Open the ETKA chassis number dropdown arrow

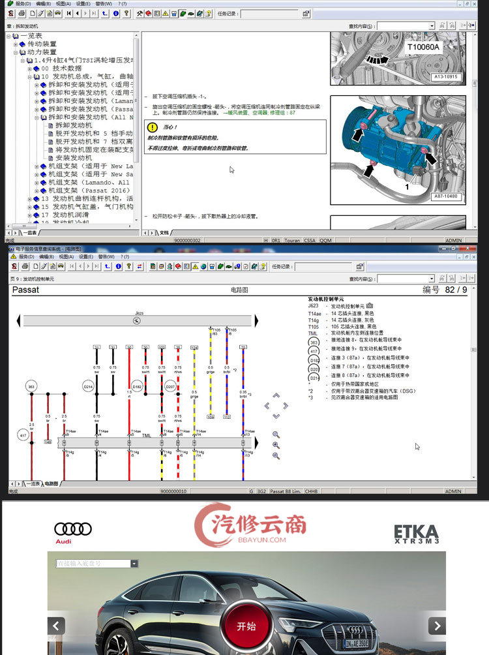[134, 564]
